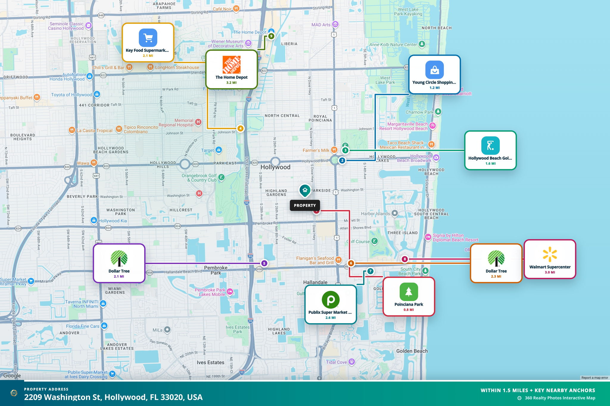610x406 pixels.
Task: Click the Google logo on the map
Action: [12, 375]
